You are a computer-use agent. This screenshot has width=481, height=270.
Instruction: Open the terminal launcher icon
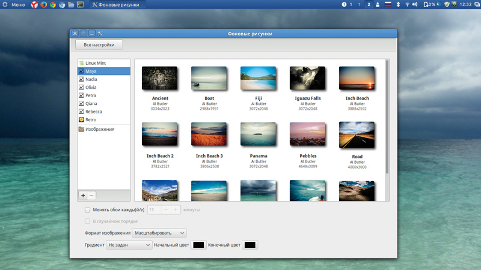[80, 5]
